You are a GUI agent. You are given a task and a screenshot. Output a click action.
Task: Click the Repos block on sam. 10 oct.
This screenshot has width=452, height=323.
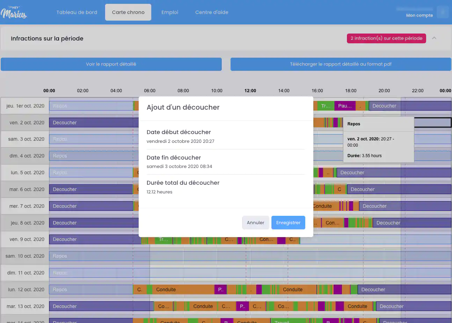coord(250,256)
